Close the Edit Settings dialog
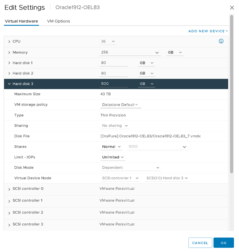The height and width of the screenshot is (252, 239). click(x=232, y=8)
